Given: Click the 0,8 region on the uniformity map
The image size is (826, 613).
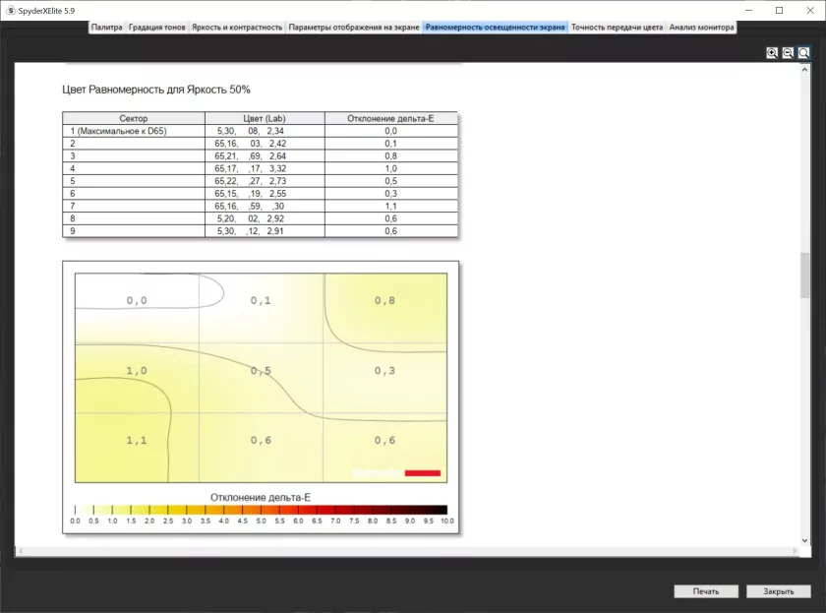Looking at the screenshot, I should [x=384, y=300].
